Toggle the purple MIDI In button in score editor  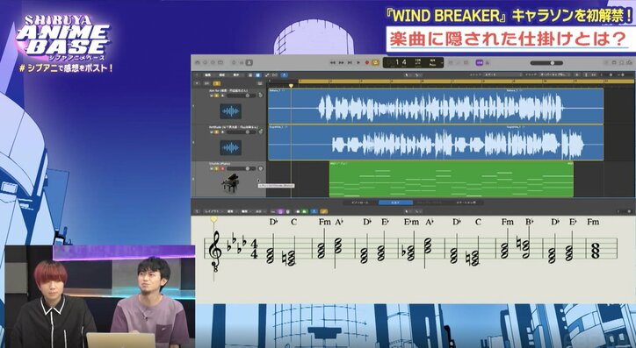point(280,211)
